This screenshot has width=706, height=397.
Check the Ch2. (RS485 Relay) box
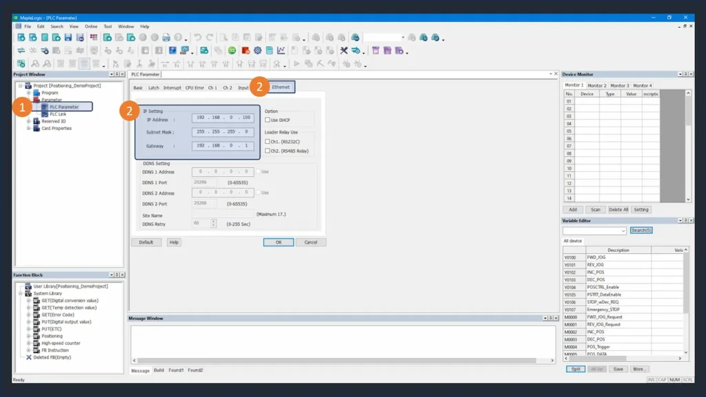268,150
